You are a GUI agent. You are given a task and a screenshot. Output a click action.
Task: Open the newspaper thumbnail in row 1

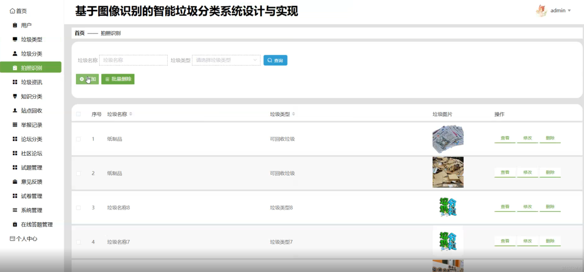(448, 139)
